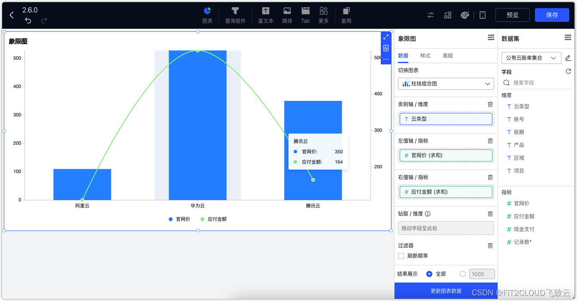Screen dimensions: 577x301
Task: Select the 记录数* metric field
Action: coord(519,242)
